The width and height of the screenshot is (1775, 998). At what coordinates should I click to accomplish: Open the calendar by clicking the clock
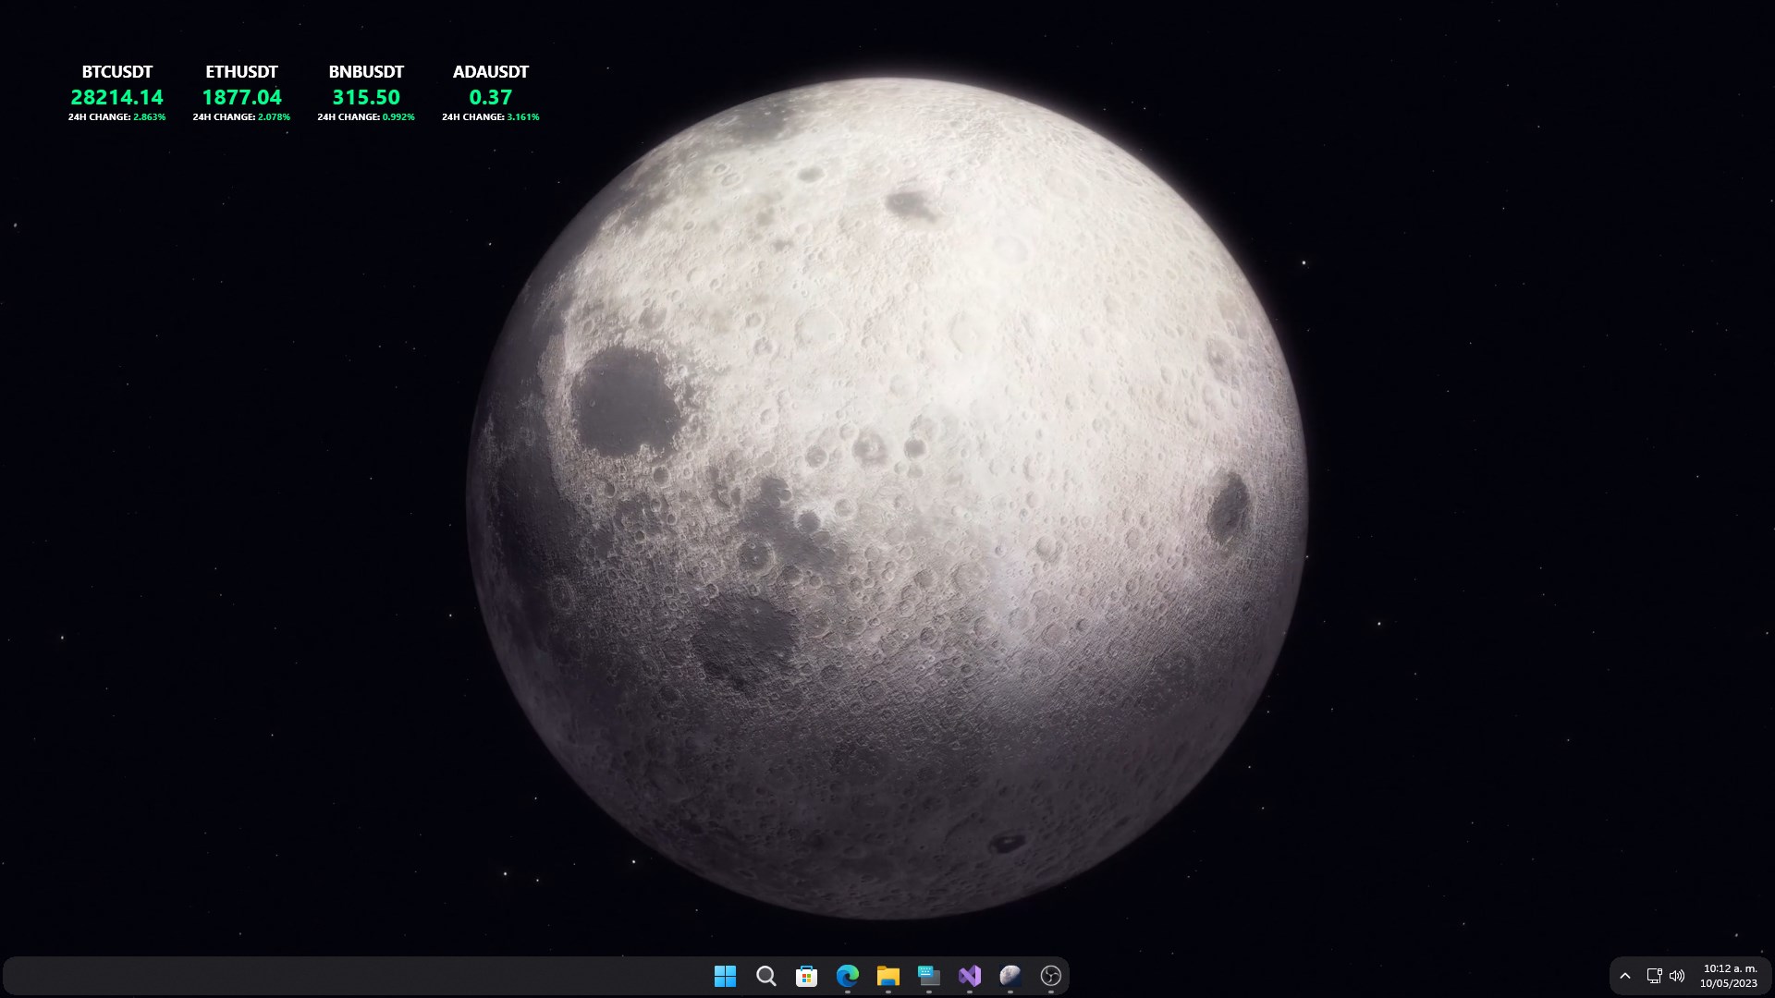(x=1727, y=968)
